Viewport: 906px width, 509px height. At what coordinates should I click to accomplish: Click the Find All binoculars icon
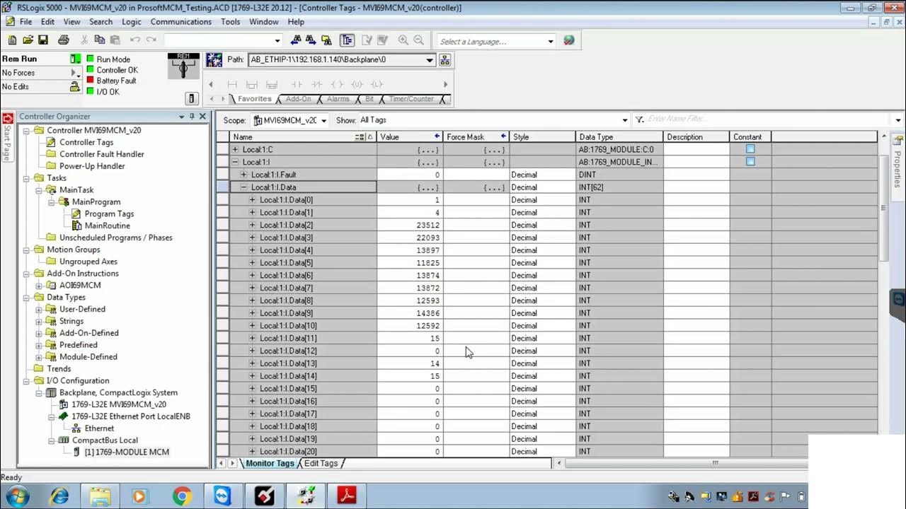point(327,40)
